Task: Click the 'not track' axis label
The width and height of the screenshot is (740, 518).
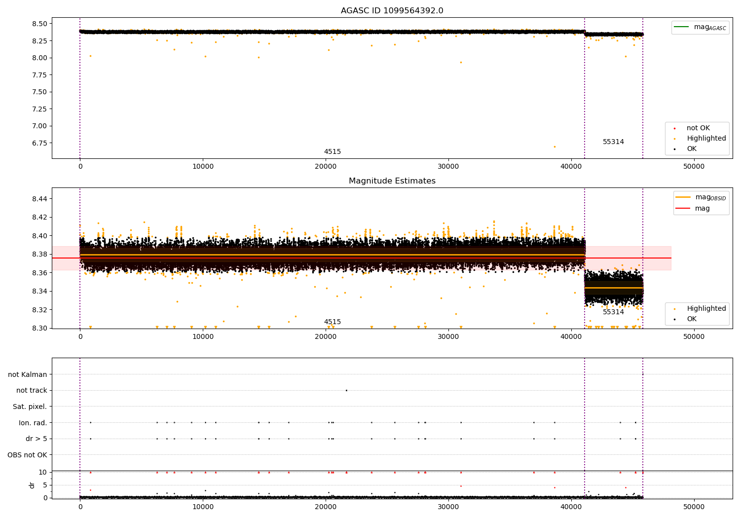Action: click(32, 391)
